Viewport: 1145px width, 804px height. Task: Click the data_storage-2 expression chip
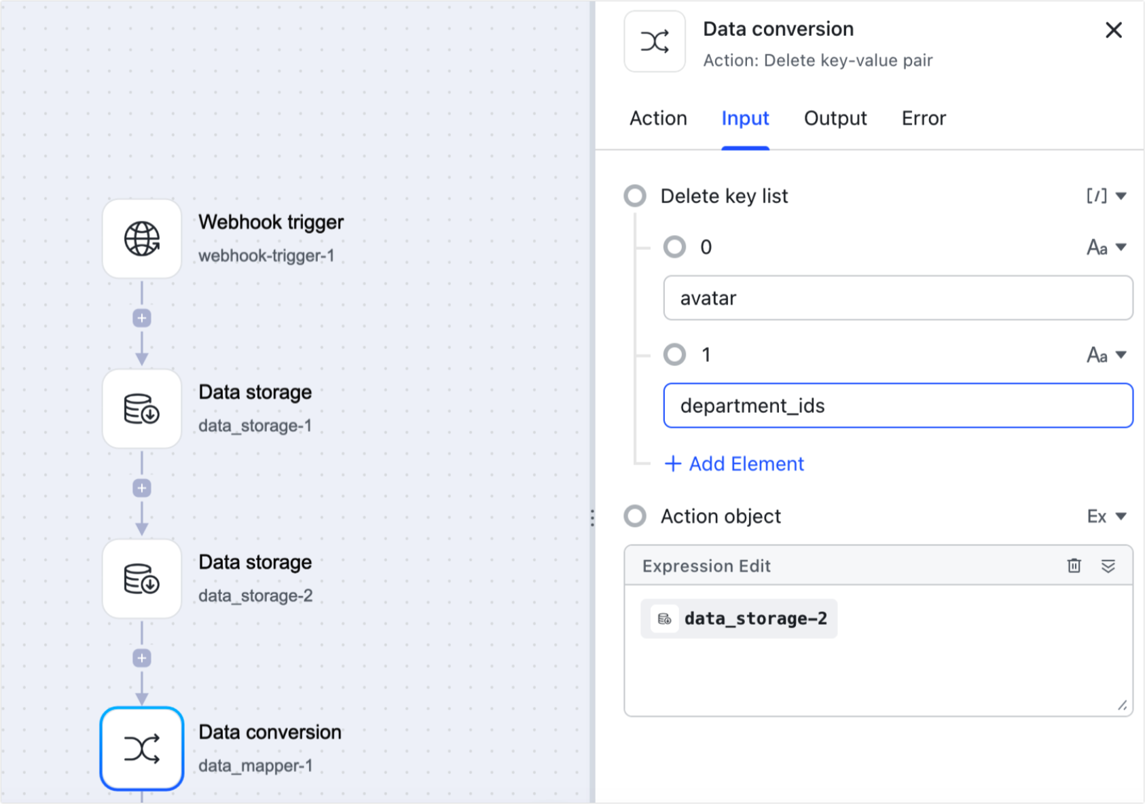[739, 619]
